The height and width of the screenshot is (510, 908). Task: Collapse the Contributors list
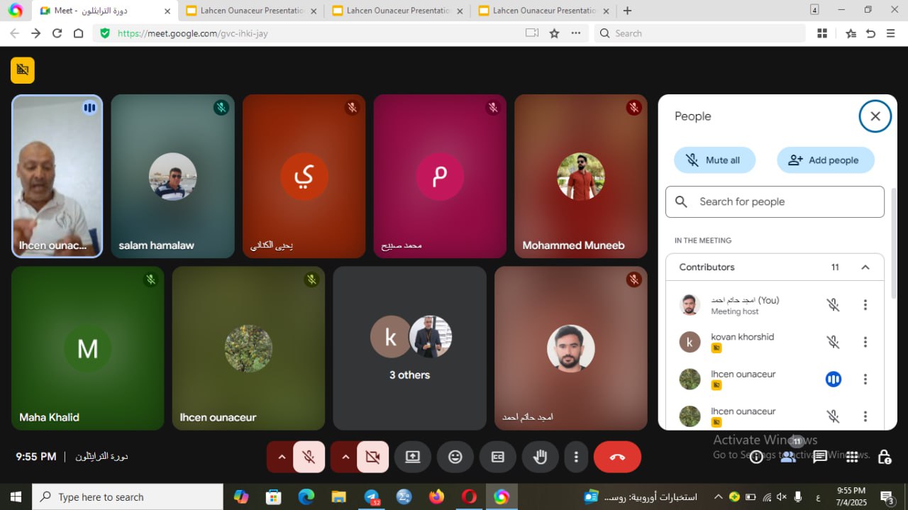(x=865, y=267)
